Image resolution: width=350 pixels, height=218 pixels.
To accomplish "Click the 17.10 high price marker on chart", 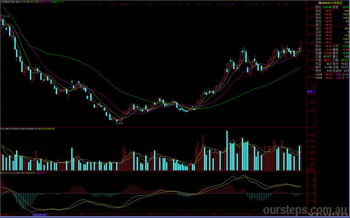I will [6, 17].
